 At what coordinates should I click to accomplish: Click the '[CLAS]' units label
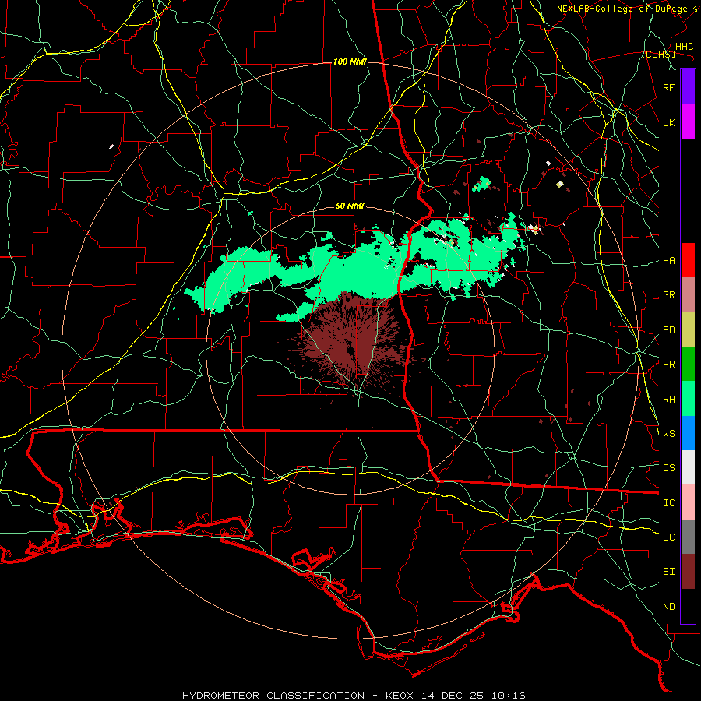coord(658,55)
